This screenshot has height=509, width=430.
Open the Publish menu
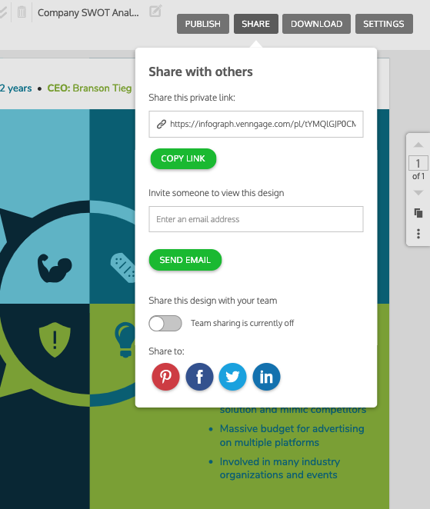click(203, 24)
